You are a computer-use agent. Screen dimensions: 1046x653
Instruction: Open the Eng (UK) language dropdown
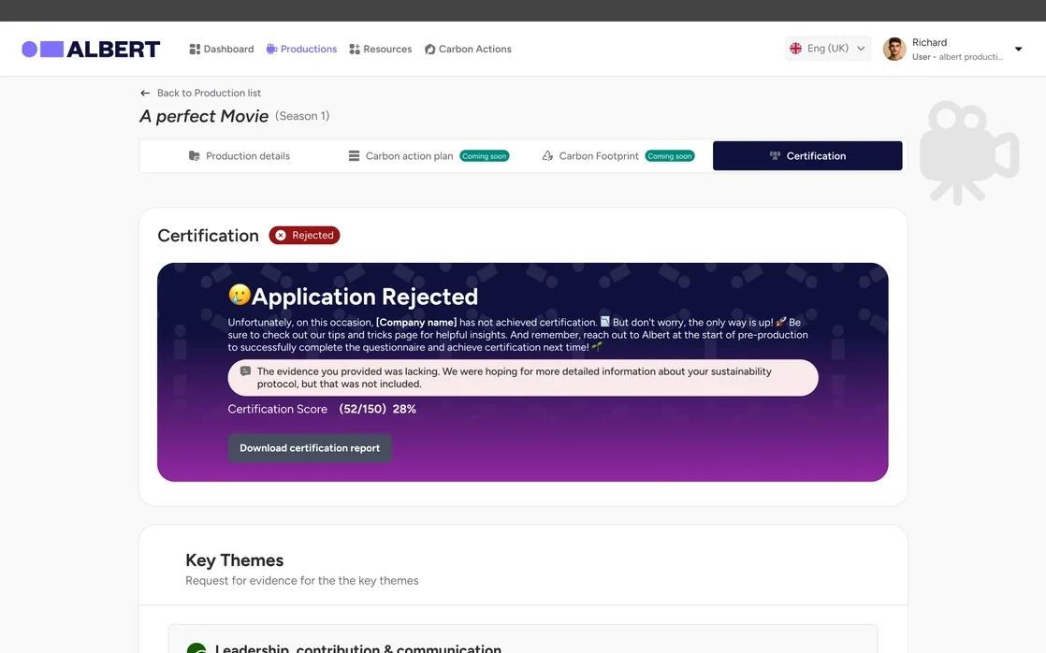[828, 48]
